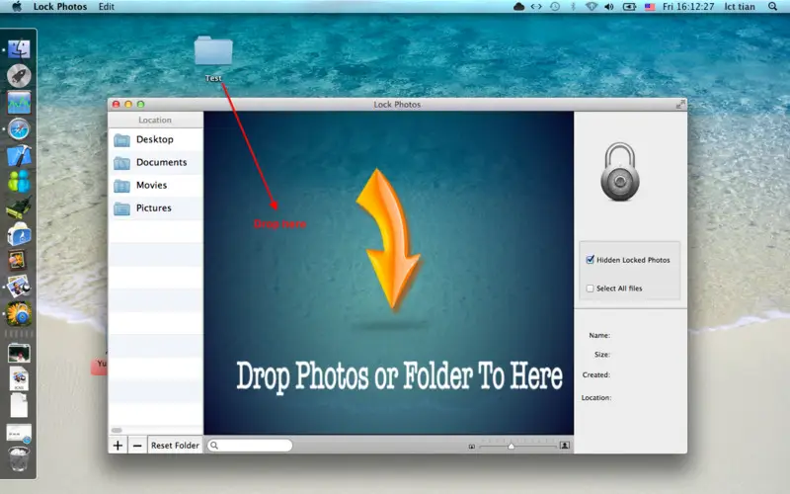Check the Select All files checkbox

coord(590,288)
